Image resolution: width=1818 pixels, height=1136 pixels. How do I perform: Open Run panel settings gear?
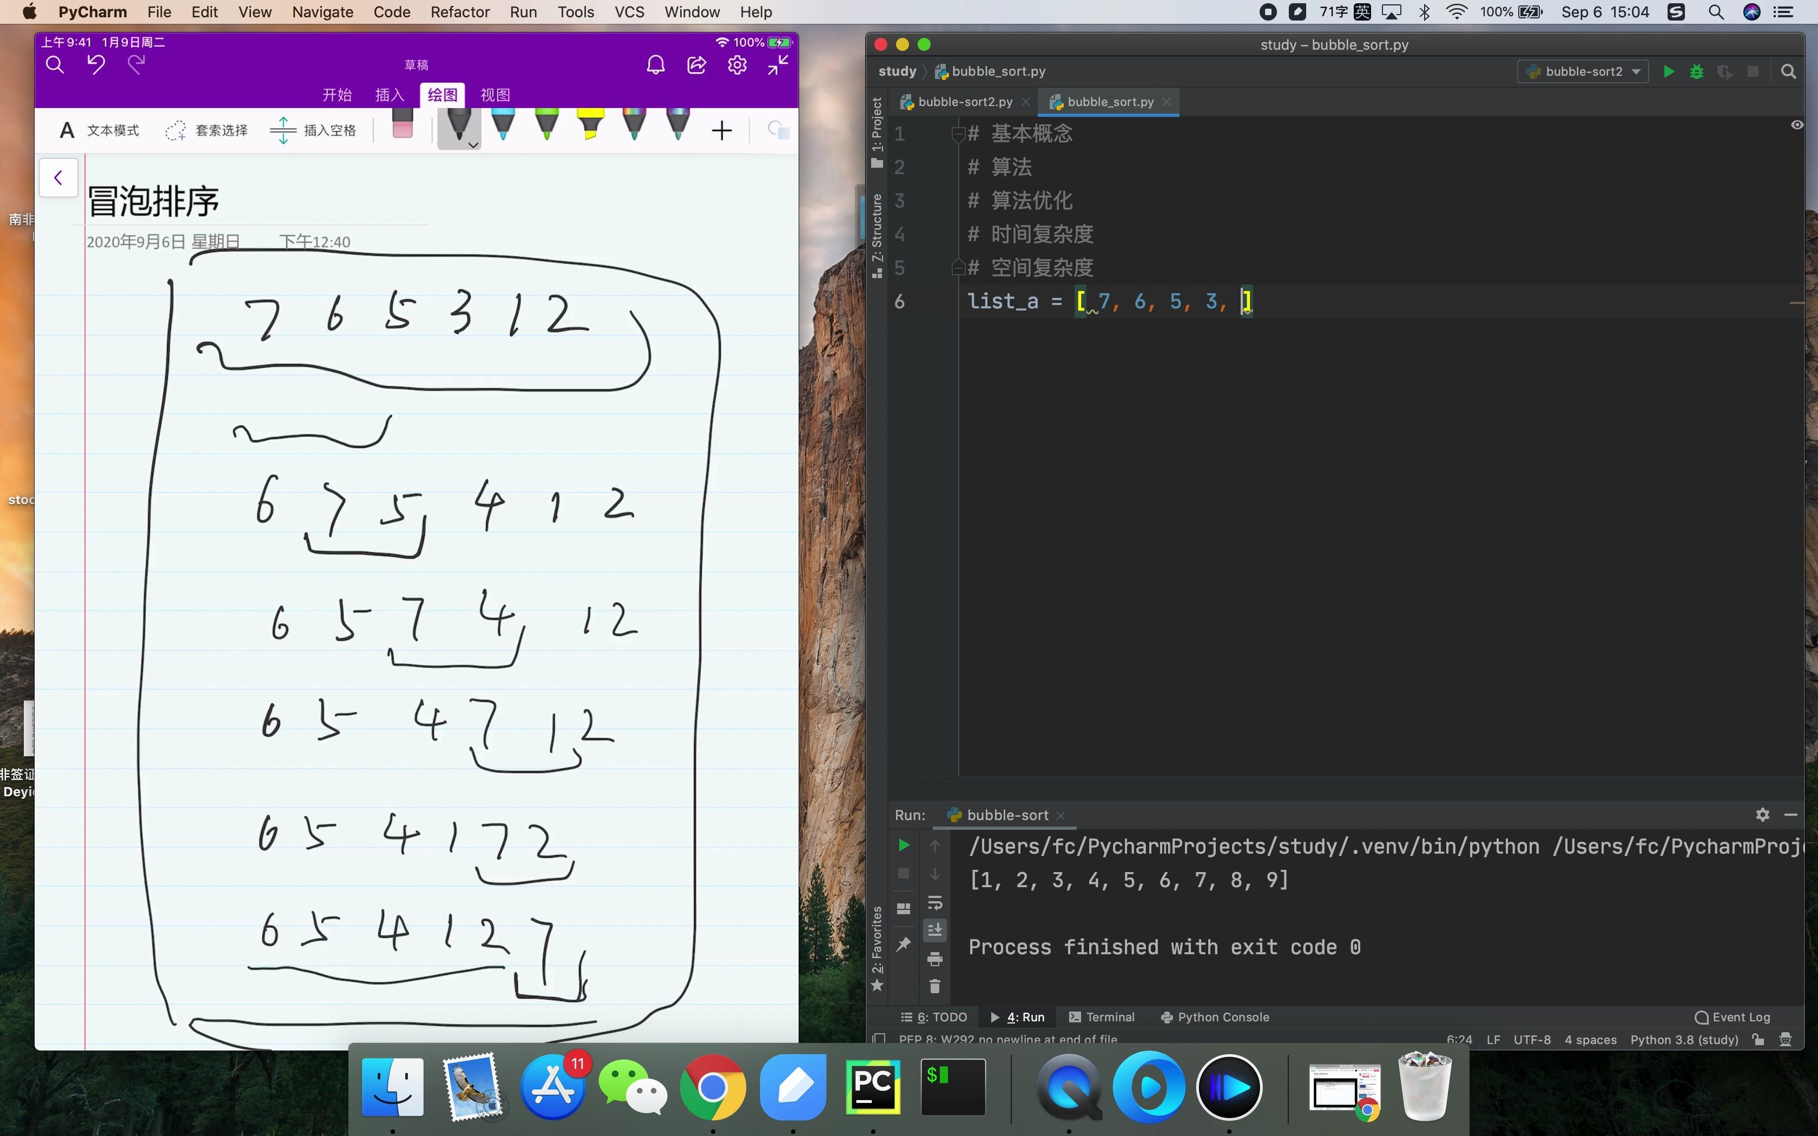pyautogui.click(x=1762, y=815)
